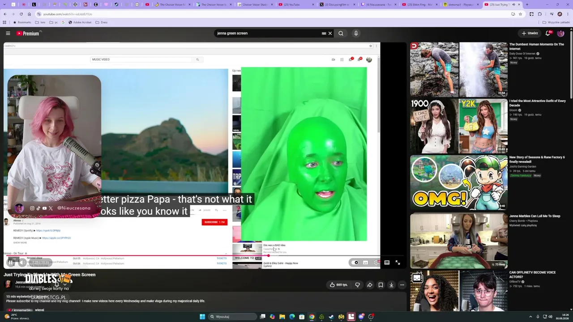Open 'New Story of Seasons & Rune Factory 6' thumbnail

coord(459,182)
